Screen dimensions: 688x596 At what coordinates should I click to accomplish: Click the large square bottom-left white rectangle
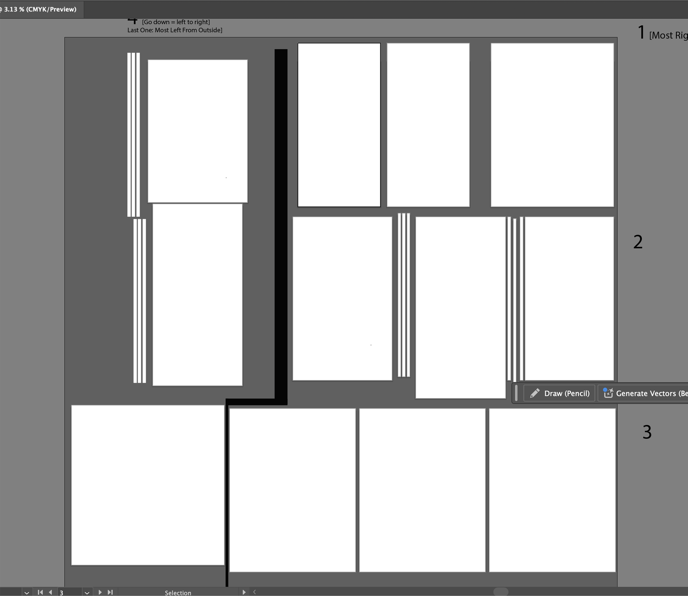tap(148, 485)
